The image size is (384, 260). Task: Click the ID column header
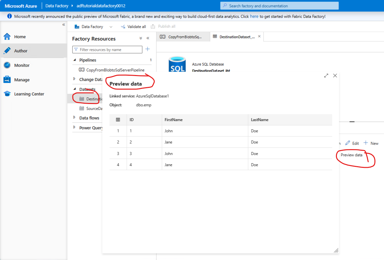click(x=144, y=119)
